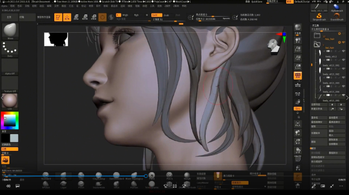Toggle visibility of the bei_hair folder

point(344,42)
